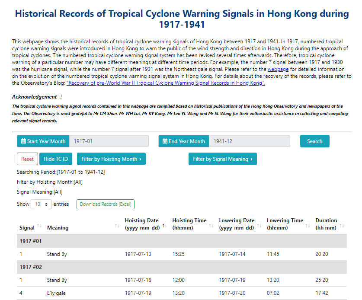Screen dimensions: 362x300
Task: Open the Filter by Hoisting Month dropdown
Action: pos(111,159)
